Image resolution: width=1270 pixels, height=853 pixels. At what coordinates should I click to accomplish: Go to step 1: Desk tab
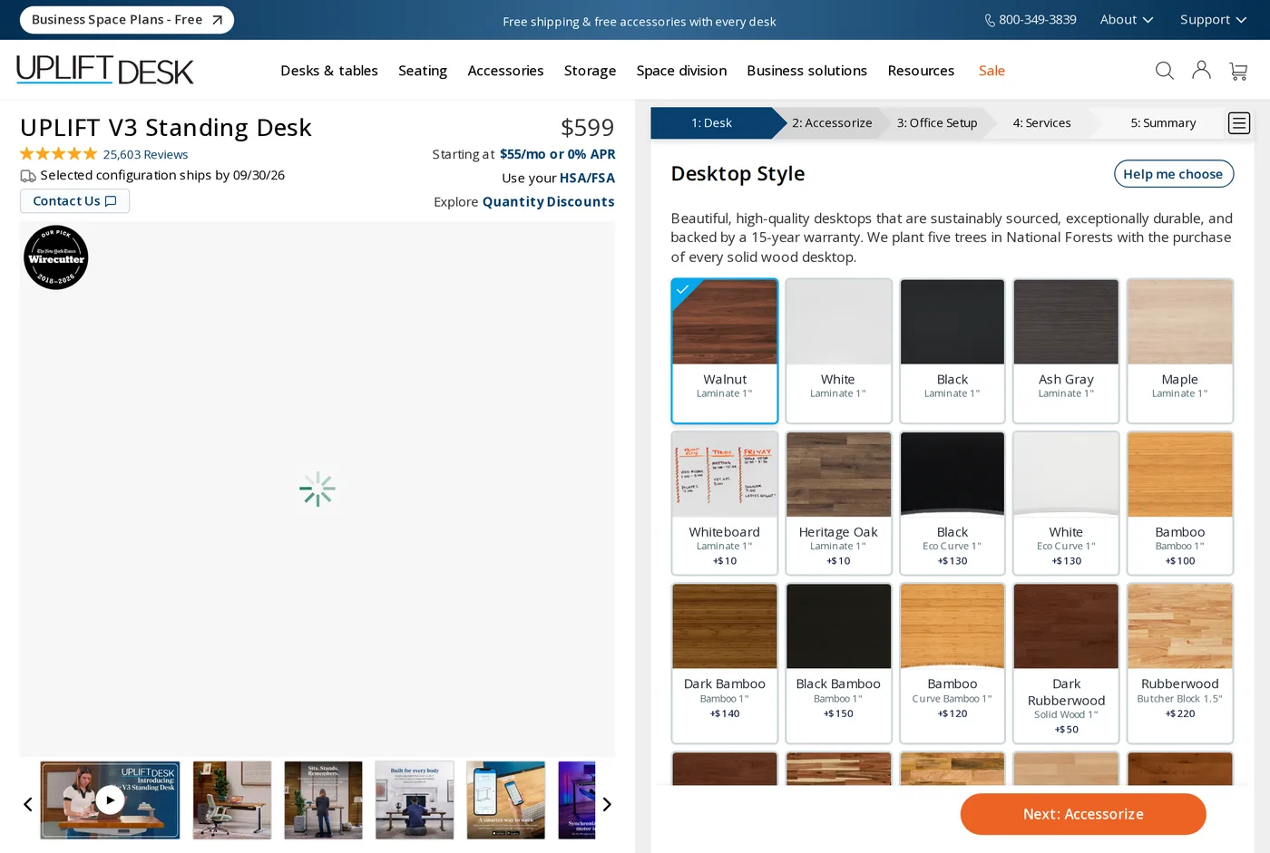[712, 123]
